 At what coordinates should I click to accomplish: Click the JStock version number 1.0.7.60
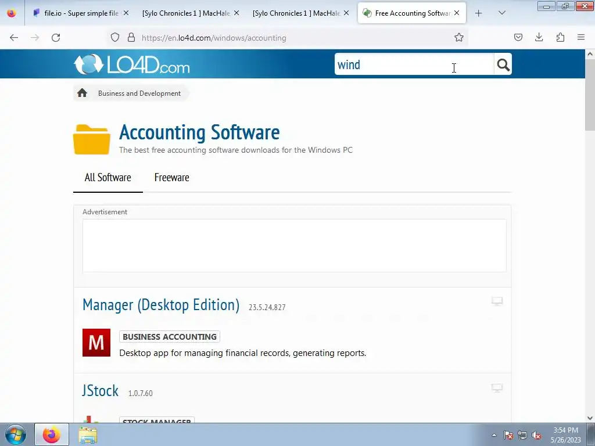[141, 393]
